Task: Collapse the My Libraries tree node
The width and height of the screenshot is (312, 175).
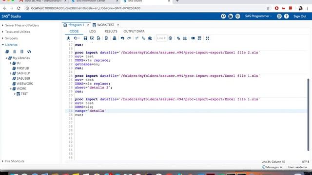Action: (6, 58)
